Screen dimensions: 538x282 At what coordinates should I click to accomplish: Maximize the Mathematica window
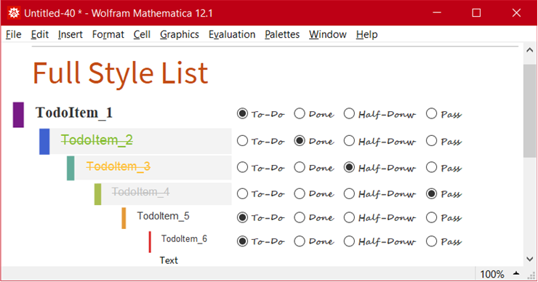pyautogui.click(x=476, y=13)
